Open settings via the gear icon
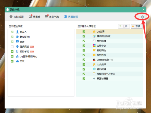 click(x=143, y=17)
